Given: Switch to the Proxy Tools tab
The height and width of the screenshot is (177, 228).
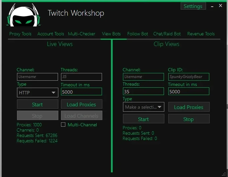Looking at the screenshot, I should 20,34.
